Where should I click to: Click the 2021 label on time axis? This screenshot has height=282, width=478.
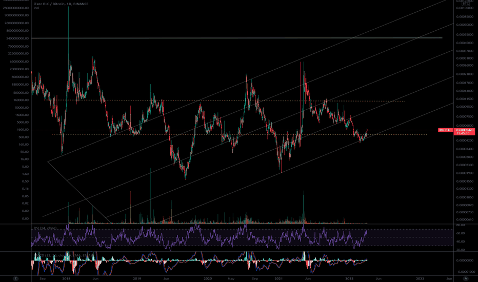(x=278, y=278)
